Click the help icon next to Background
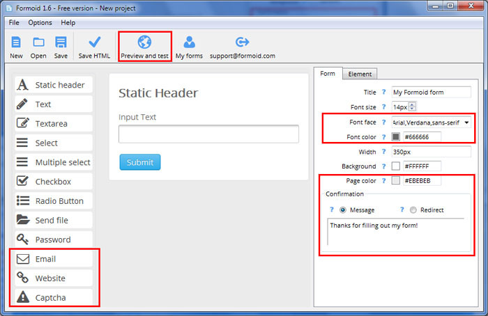This screenshot has width=488, height=316. [383, 166]
